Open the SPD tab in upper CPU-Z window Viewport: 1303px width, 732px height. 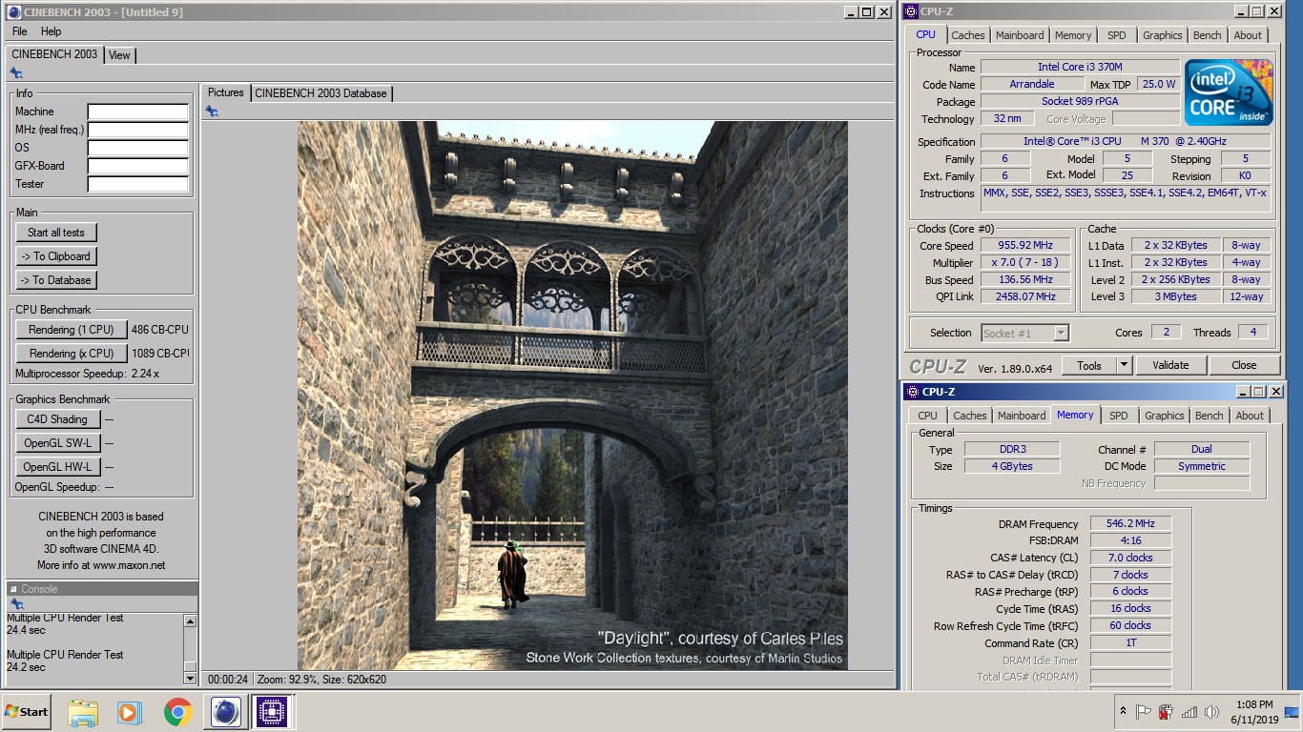pyautogui.click(x=1117, y=35)
